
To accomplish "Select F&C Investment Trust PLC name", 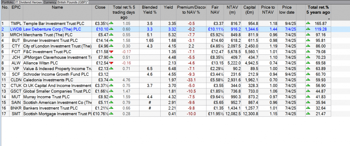I will [47, 52].
